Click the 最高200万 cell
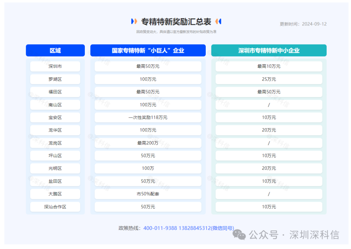Screen dimensions: 351x249 click(x=148, y=143)
